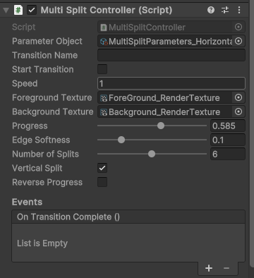Enable the Reverse Progress checkbox

[102, 182]
